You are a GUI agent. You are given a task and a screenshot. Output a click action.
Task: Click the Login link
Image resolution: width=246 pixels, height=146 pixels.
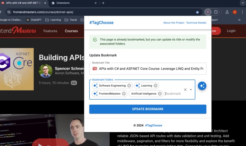231,31
